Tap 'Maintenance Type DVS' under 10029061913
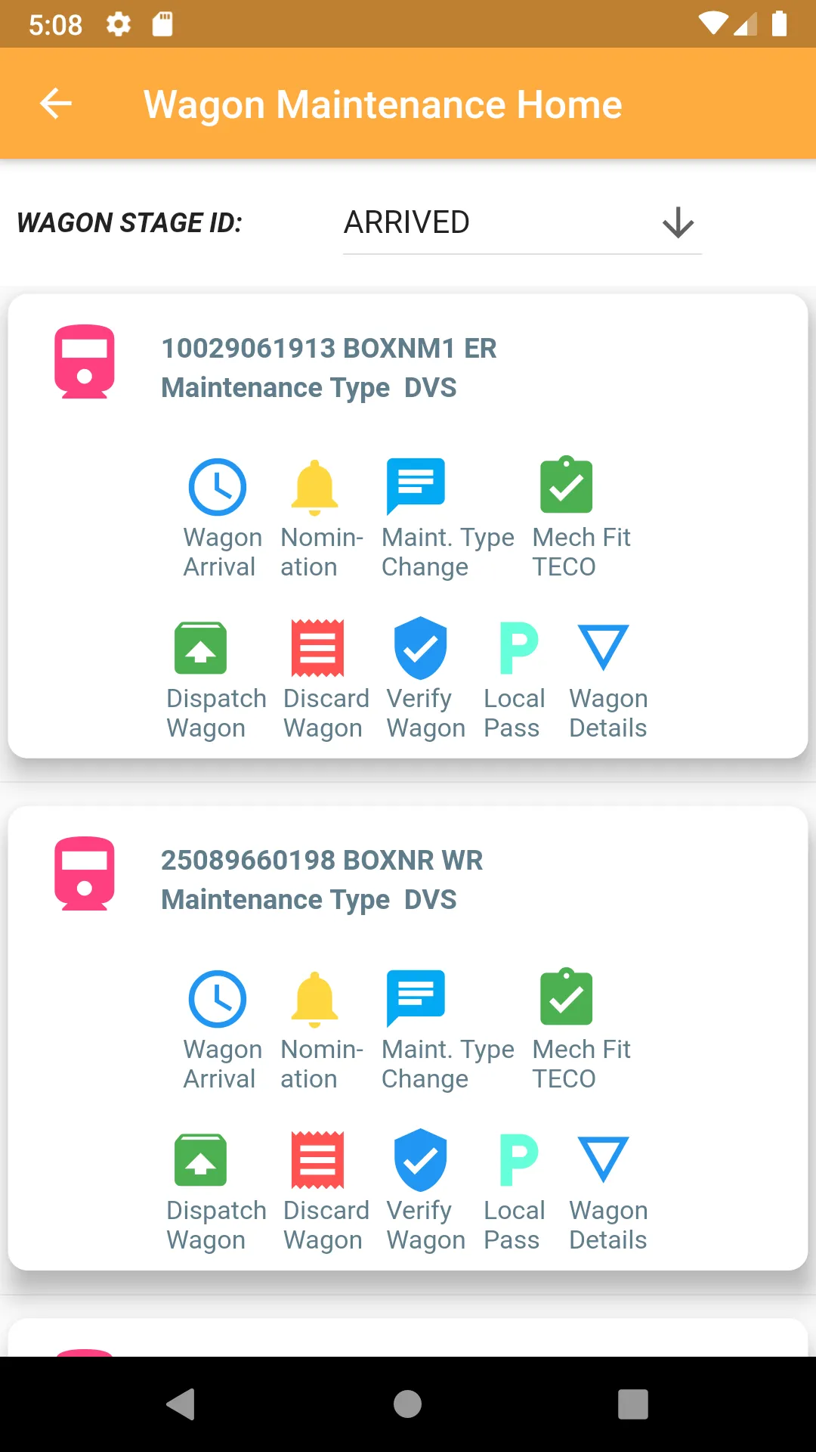Image resolution: width=816 pixels, height=1452 pixels. (x=309, y=388)
